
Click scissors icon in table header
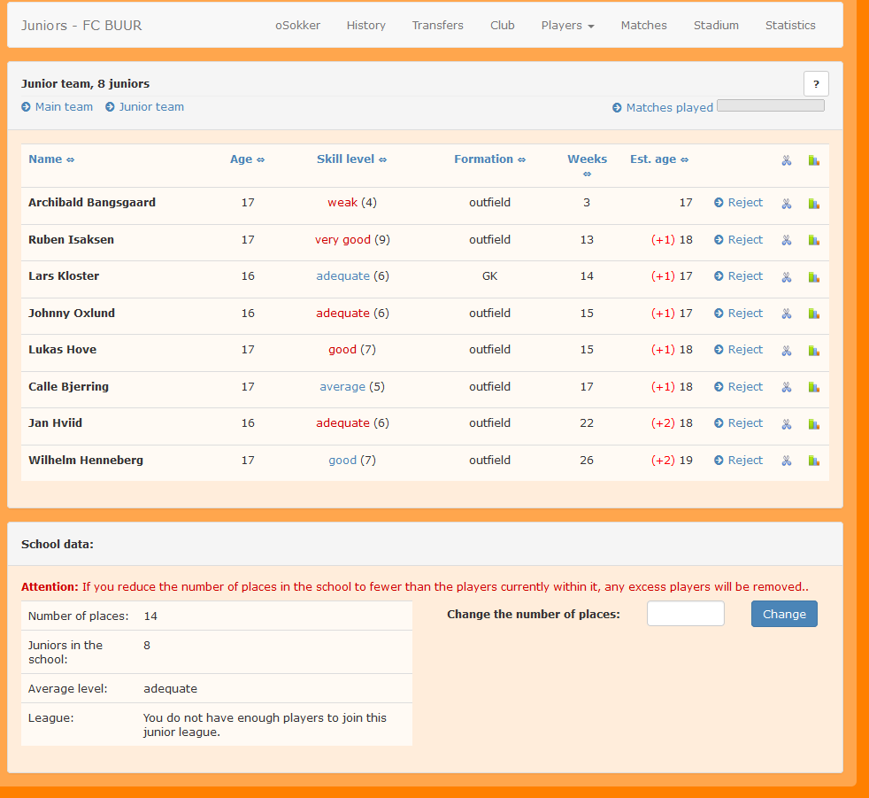(787, 160)
